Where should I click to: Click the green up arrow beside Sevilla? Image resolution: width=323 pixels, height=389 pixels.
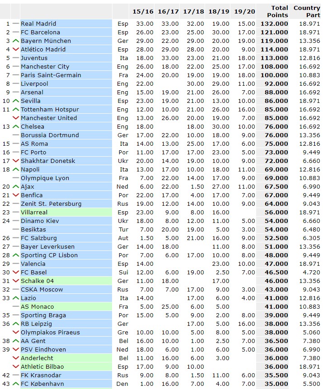point(16,101)
